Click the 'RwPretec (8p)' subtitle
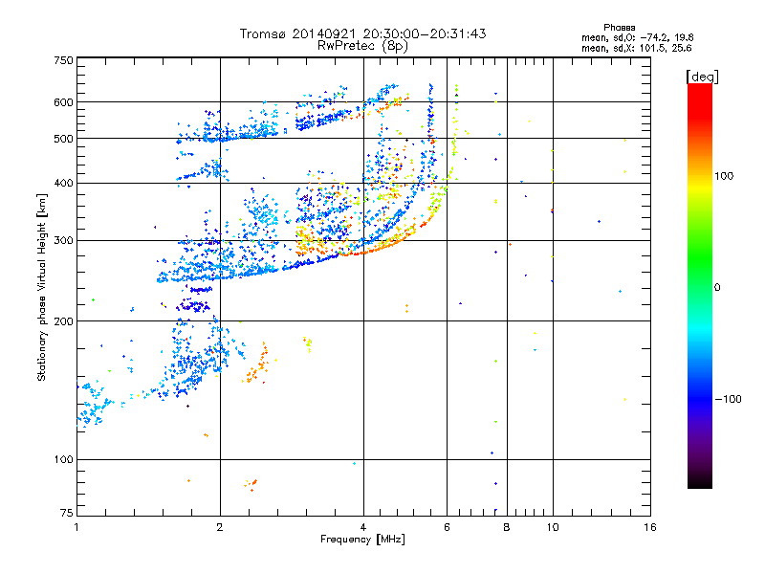Viewport: 765px width, 574px height. 362,46
